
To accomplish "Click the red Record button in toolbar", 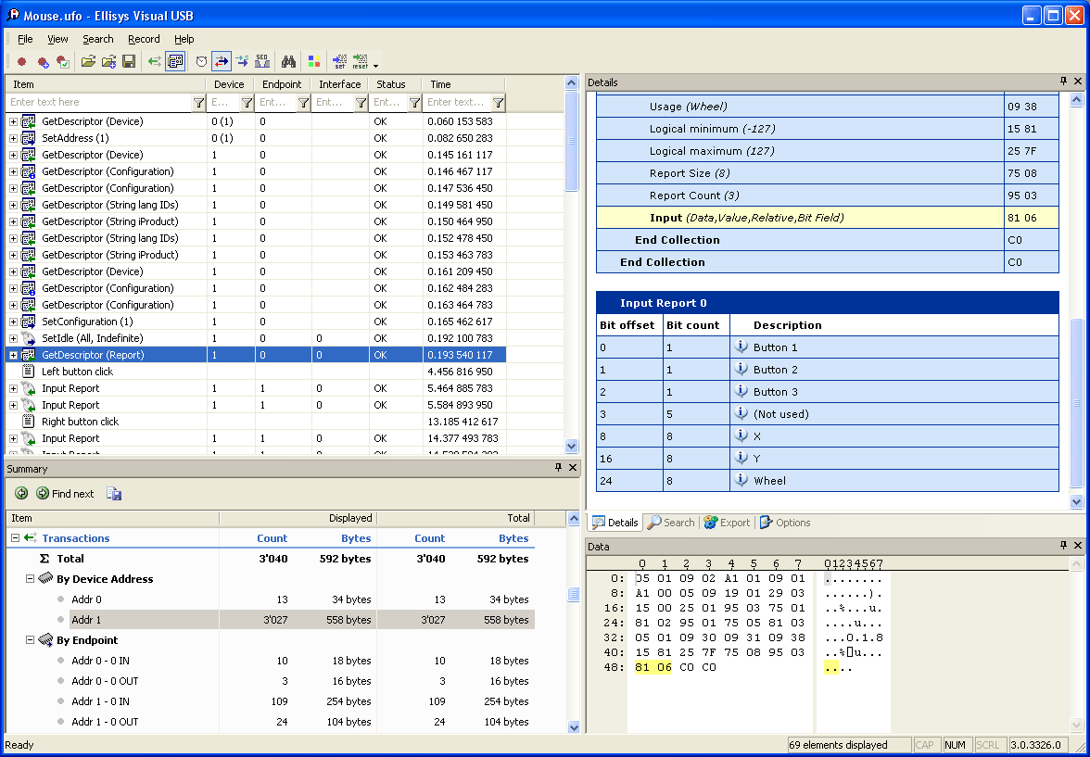I will tap(21, 62).
